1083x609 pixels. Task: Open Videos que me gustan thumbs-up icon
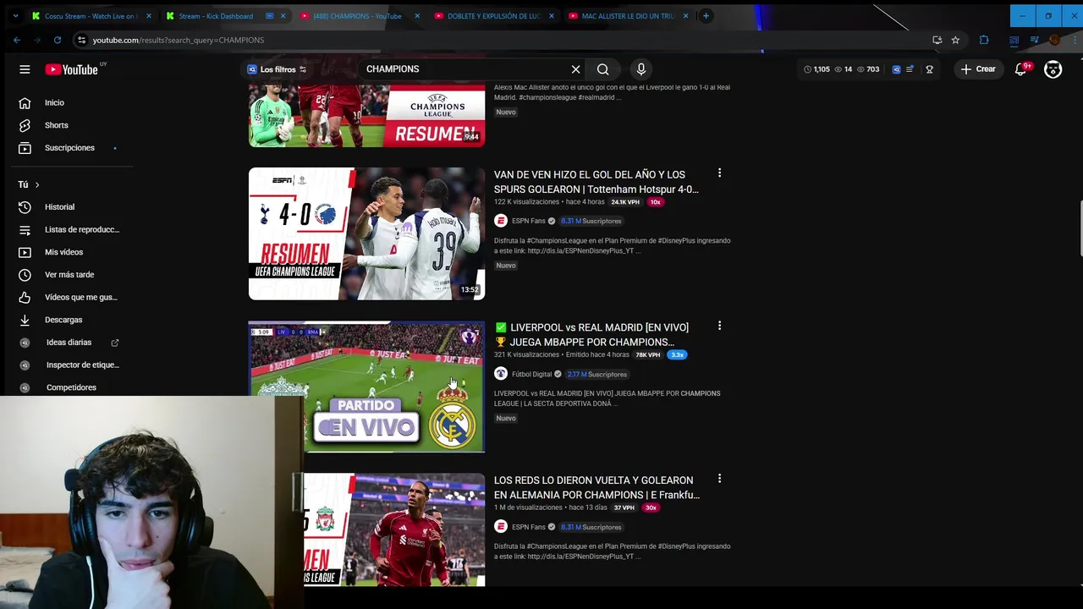click(x=25, y=298)
